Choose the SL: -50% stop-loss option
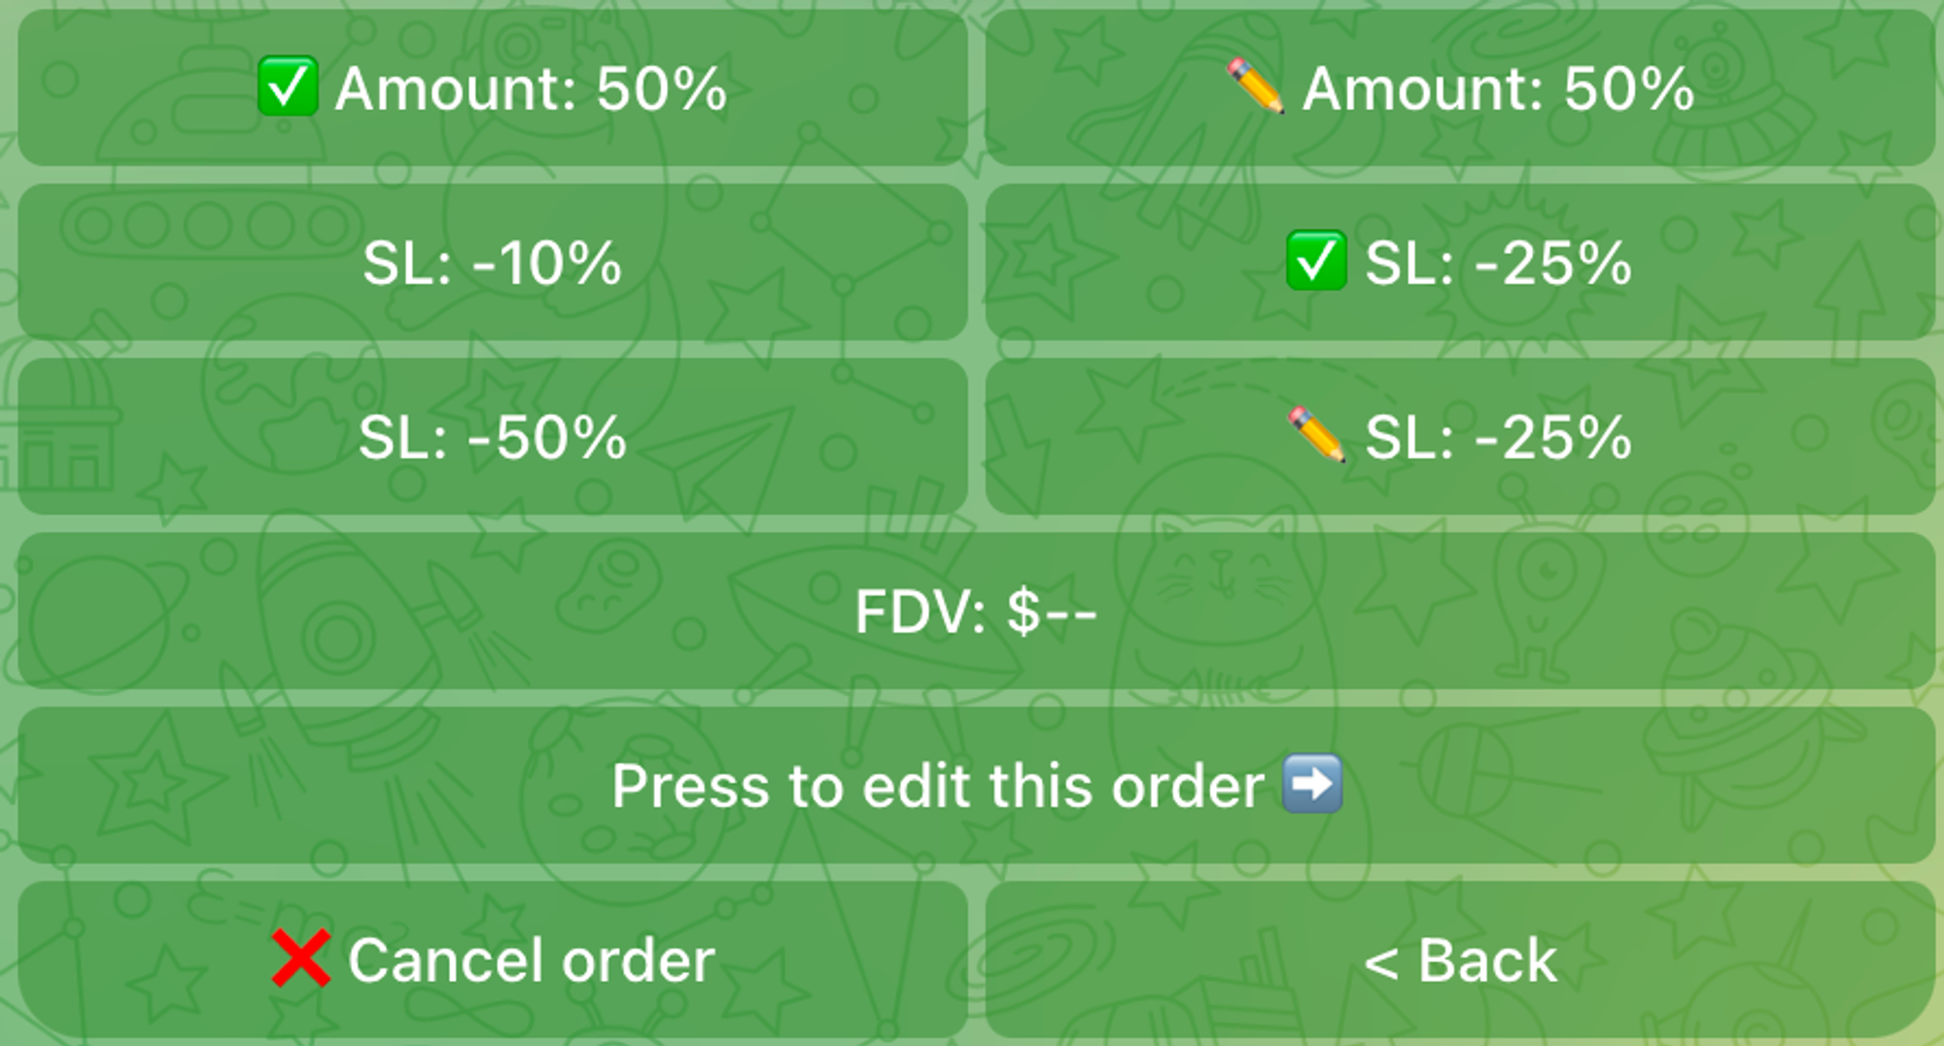This screenshot has width=1944, height=1046. tap(492, 436)
